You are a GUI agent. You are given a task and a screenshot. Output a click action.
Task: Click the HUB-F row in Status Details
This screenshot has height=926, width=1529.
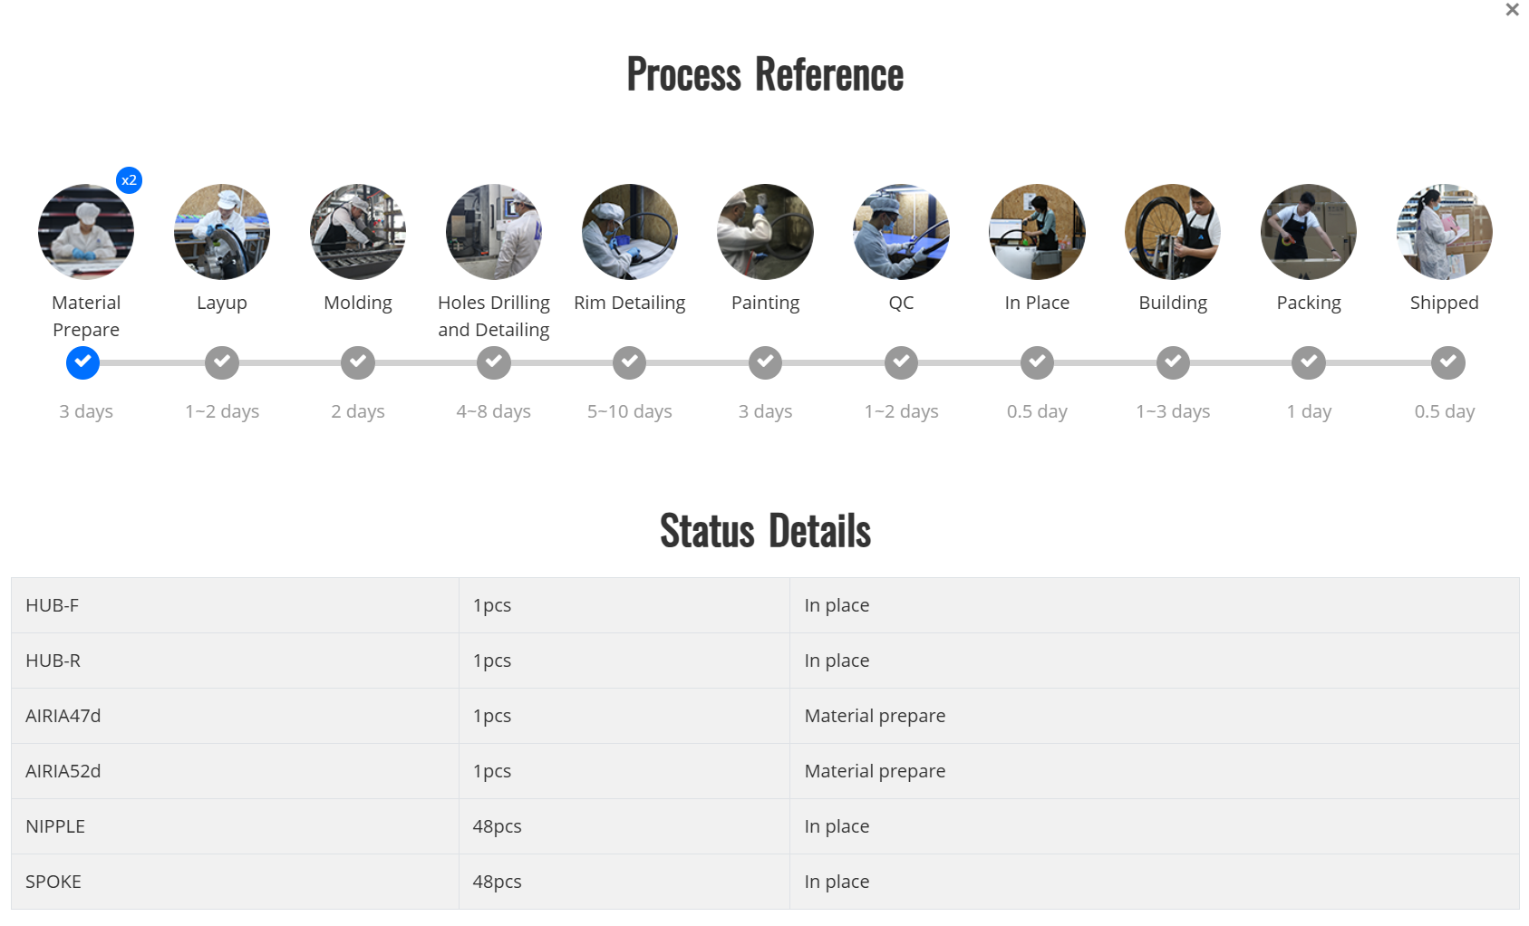[x=765, y=605]
